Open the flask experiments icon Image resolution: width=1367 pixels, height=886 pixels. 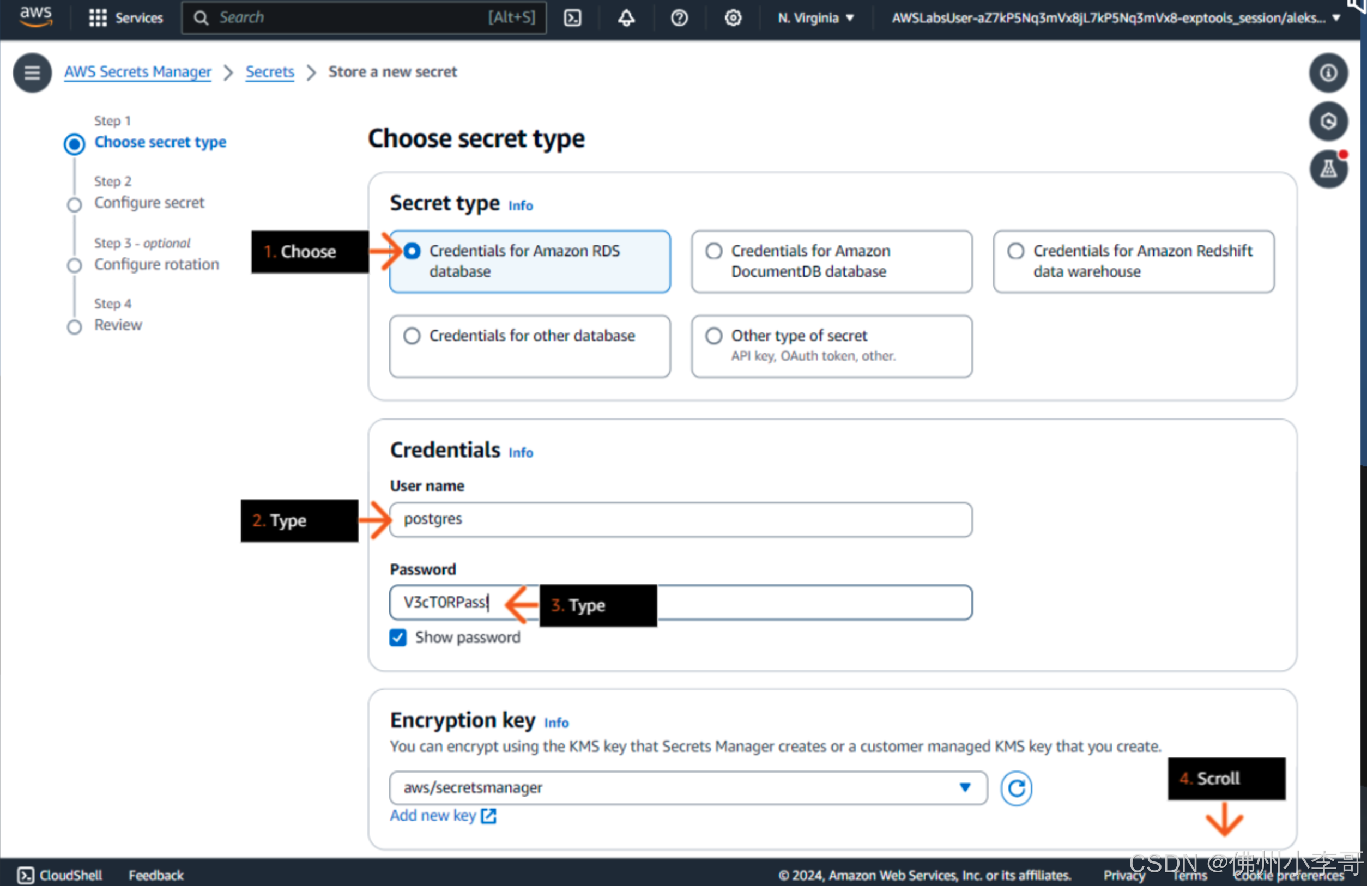[x=1328, y=169]
